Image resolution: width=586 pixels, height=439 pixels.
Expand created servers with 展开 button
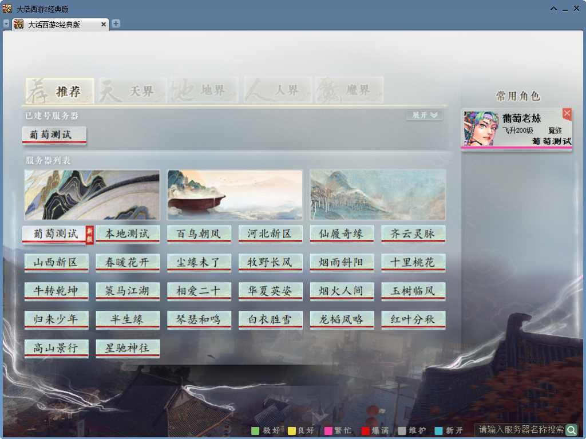[x=425, y=116]
